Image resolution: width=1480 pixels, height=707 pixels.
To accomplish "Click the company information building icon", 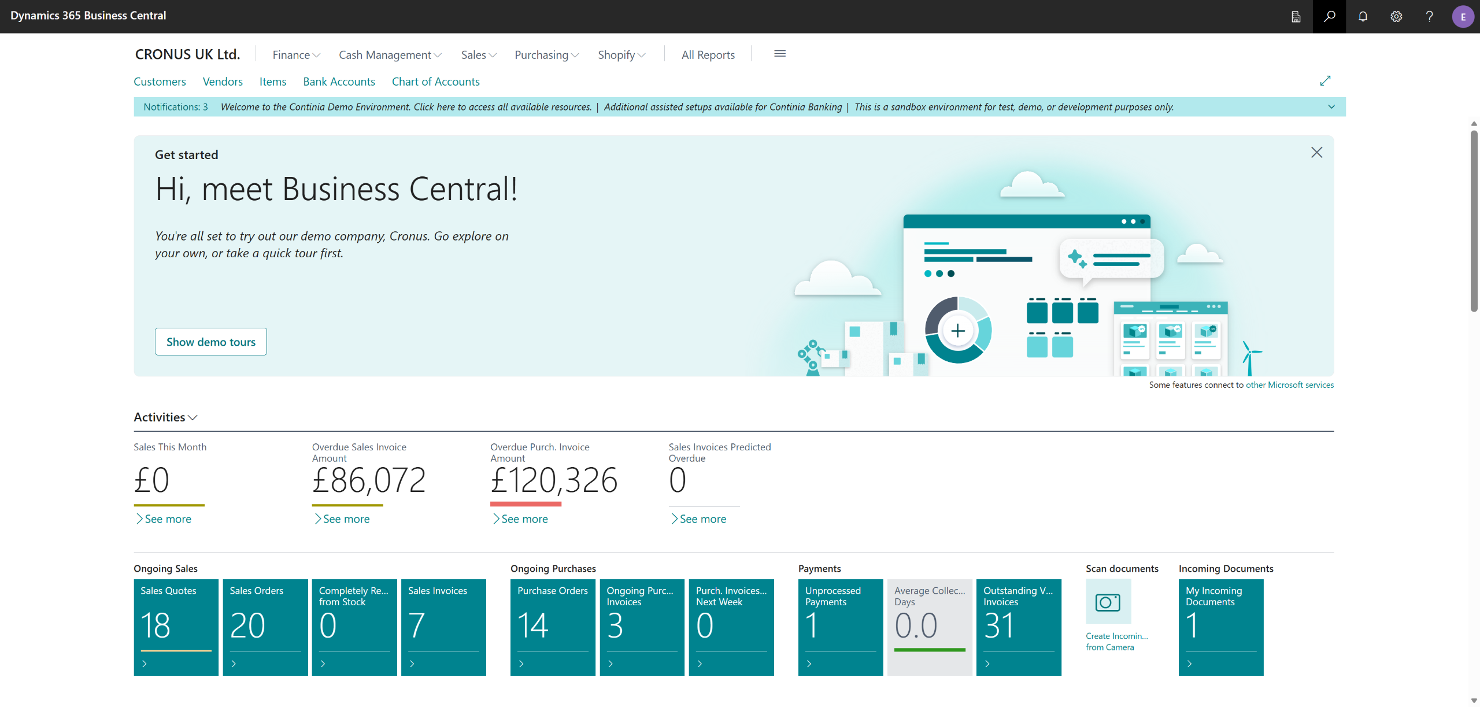I will [x=1296, y=16].
